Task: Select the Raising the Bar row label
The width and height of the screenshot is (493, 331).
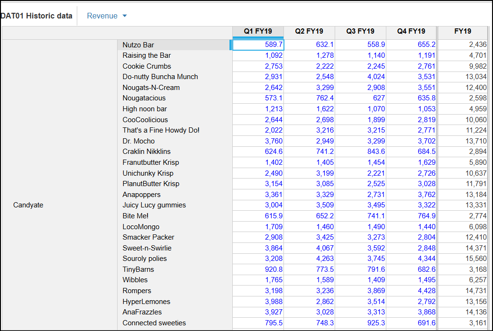Action: tap(175, 55)
